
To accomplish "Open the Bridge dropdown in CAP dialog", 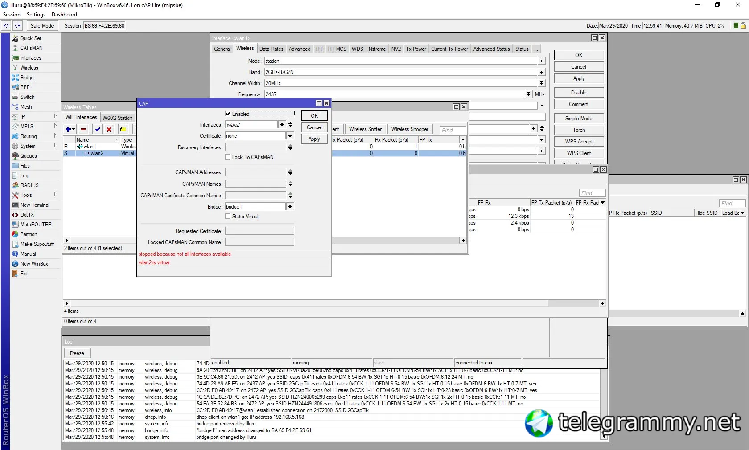I will tap(290, 207).
